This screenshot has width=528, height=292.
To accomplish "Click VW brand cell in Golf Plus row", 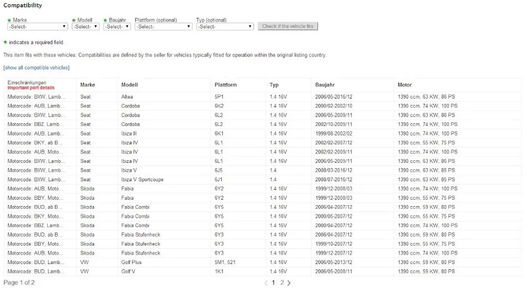I will click(x=84, y=262).
